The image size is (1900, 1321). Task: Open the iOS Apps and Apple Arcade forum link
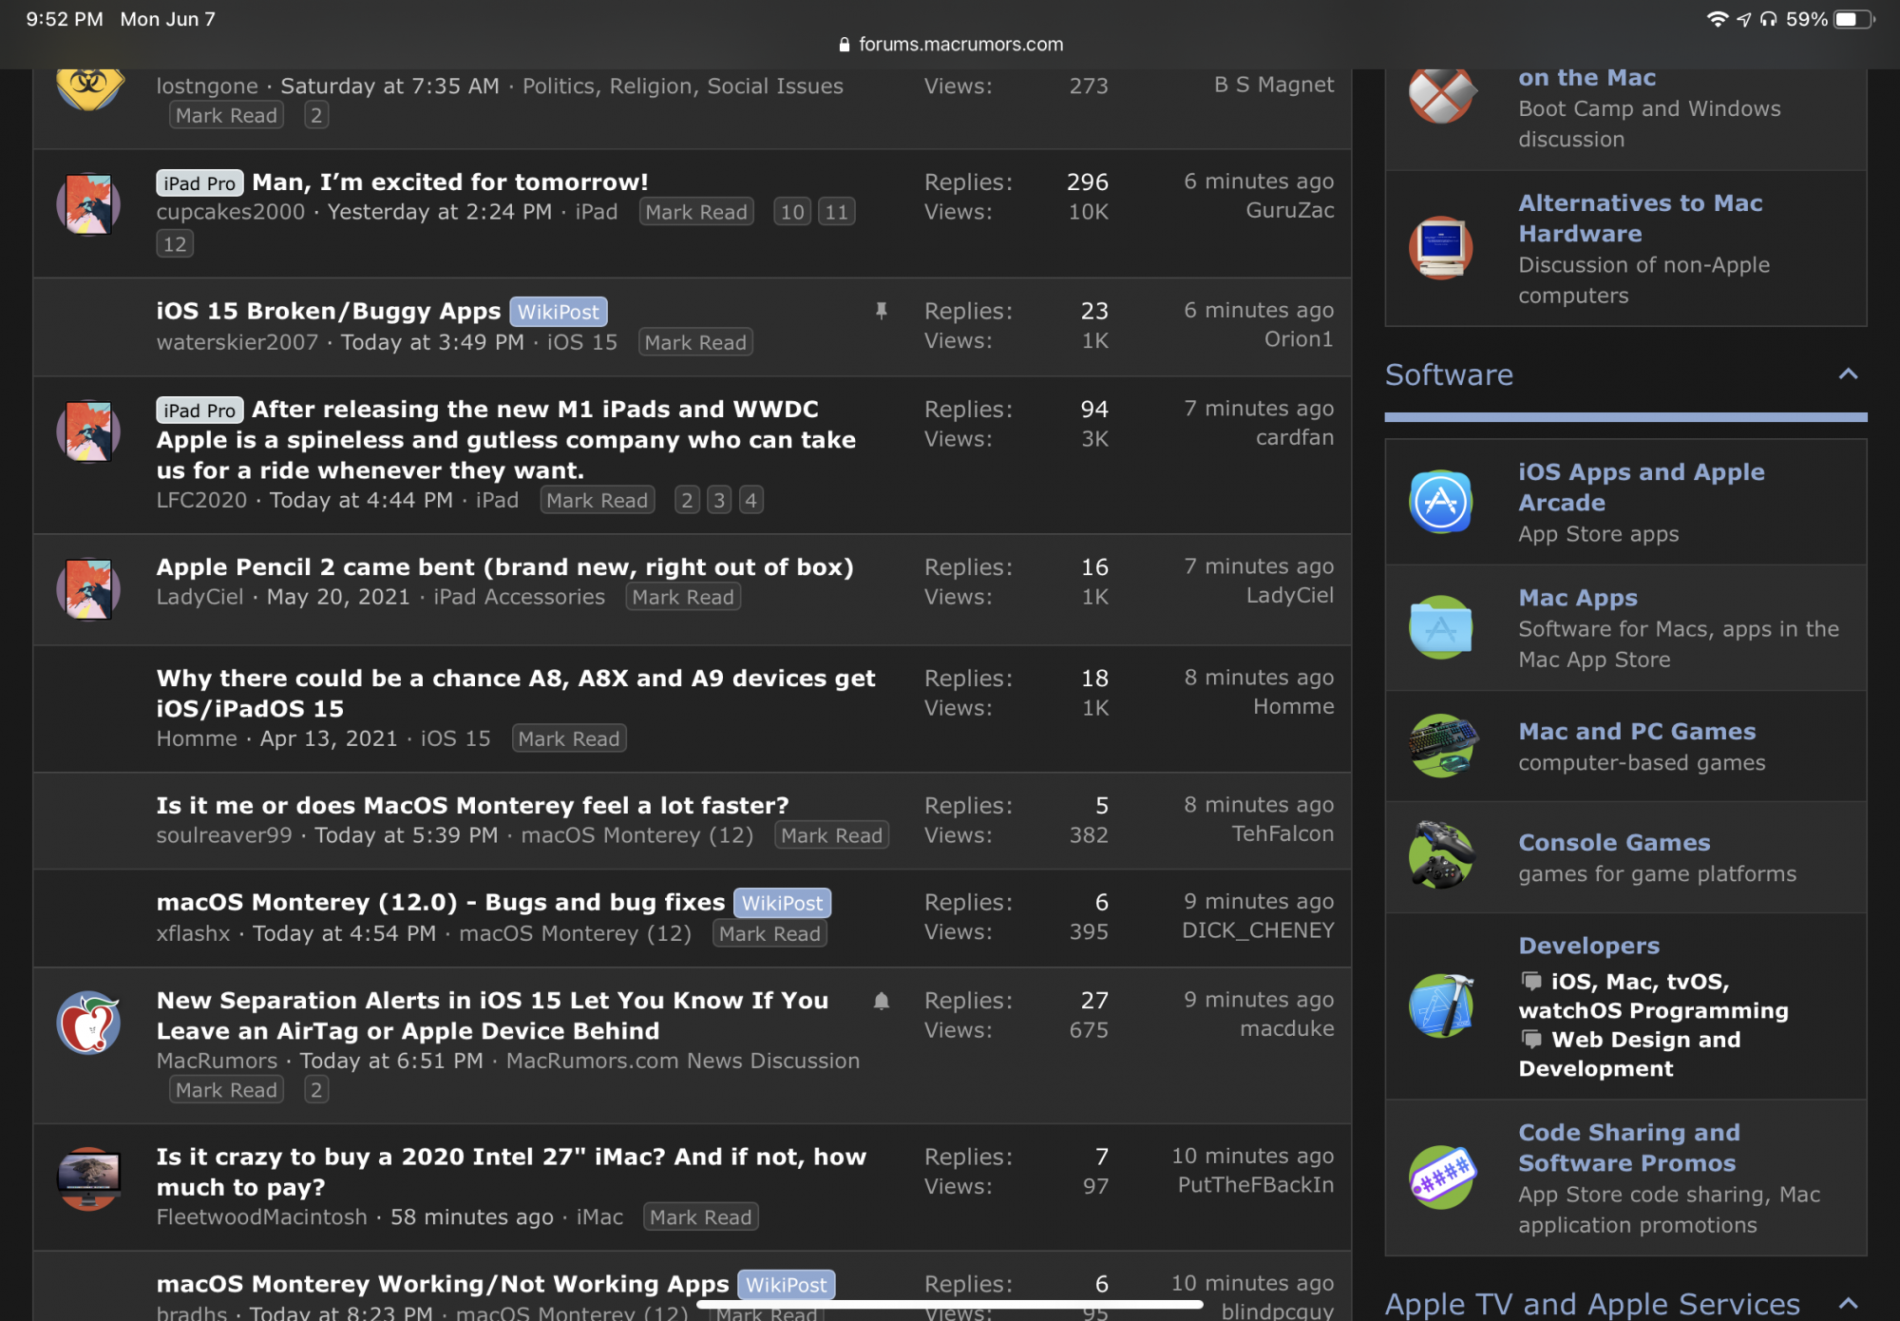click(x=1642, y=488)
